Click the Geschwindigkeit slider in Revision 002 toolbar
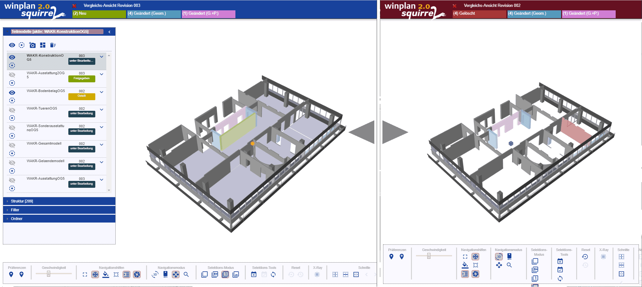Screen dimensions: 642x287 434,256
